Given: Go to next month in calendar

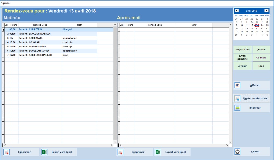Looking at the screenshot, I should (266, 10).
